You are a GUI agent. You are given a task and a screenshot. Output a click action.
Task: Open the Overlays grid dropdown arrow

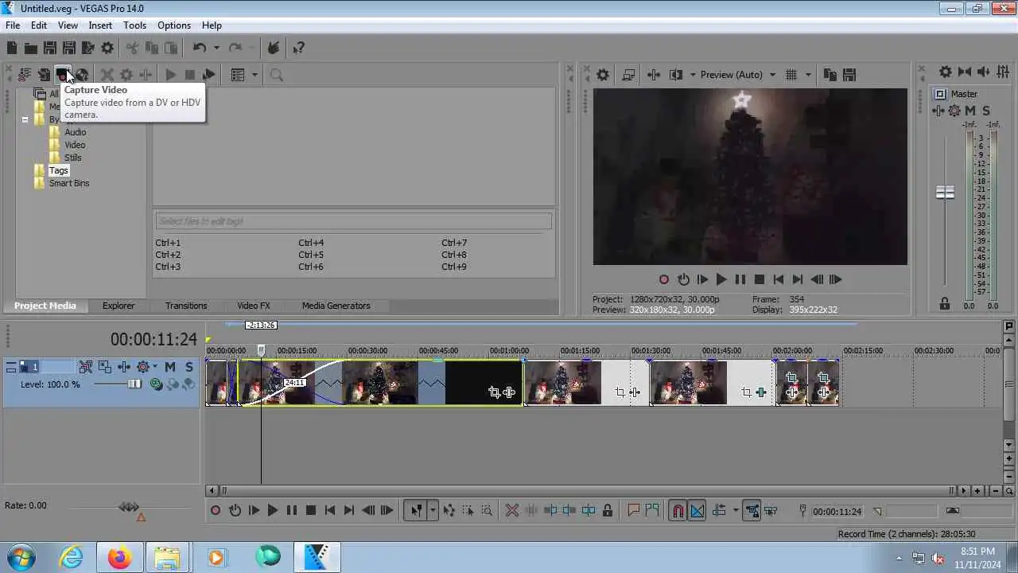[x=808, y=75]
